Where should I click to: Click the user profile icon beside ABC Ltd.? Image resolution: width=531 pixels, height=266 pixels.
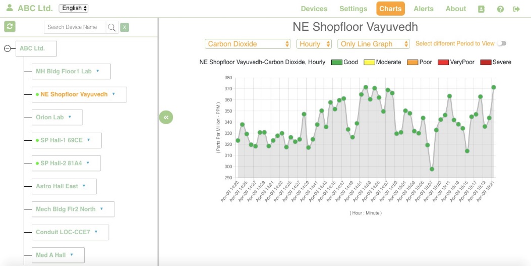10,8
